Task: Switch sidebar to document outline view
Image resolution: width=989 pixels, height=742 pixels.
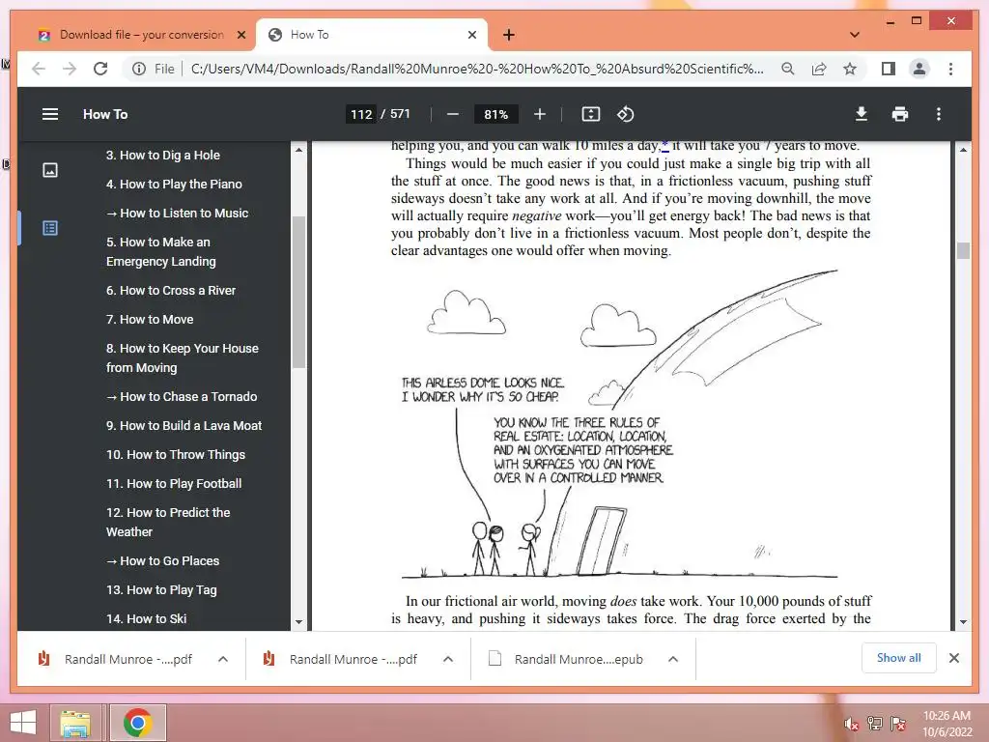Action: (50, 228)
